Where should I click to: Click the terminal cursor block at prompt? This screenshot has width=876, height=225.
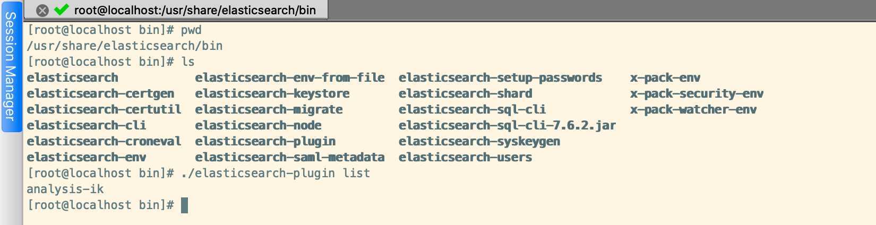(x=184, y=205)
